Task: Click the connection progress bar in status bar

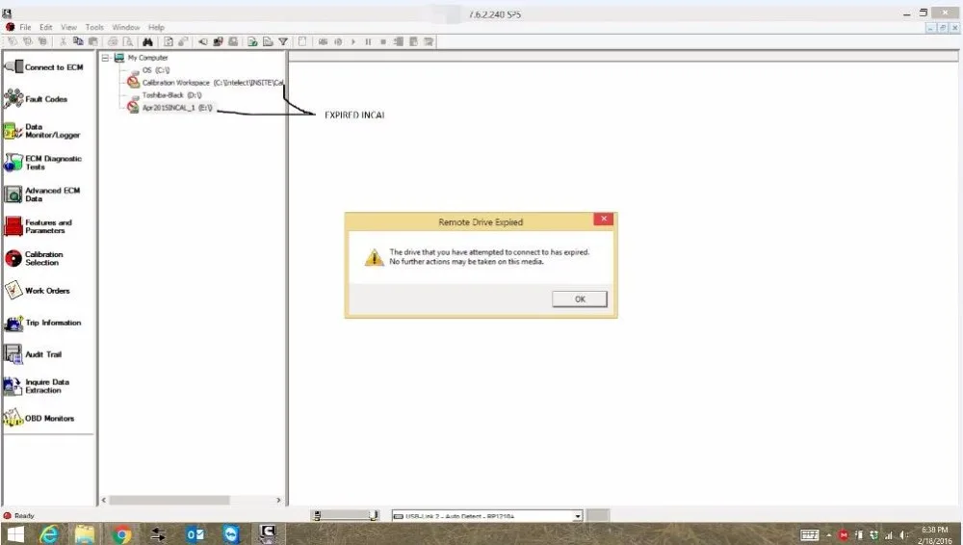Action: click(345, 515)
